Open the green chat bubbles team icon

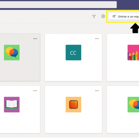(12, 52)
